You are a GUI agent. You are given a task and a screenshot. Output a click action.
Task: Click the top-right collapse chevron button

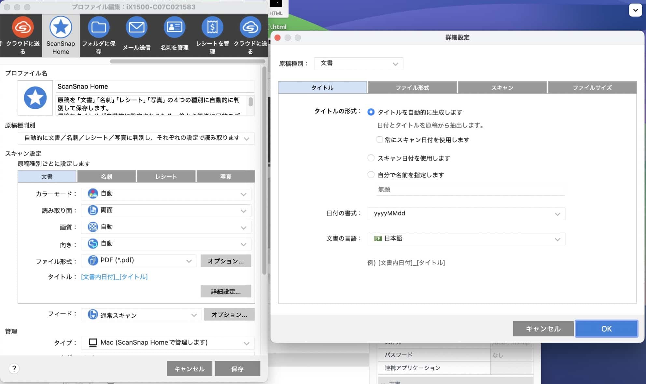coord(635,10)
